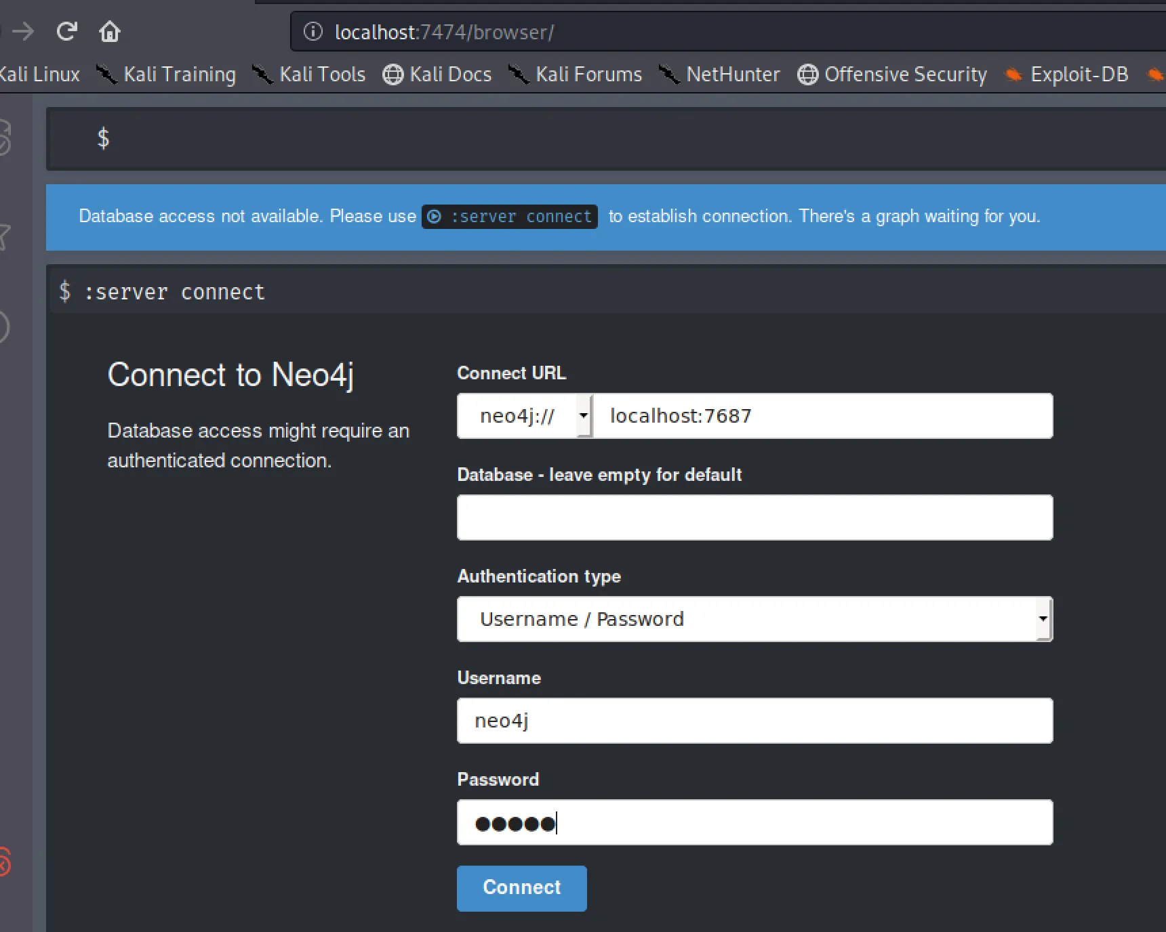
Task: Click the :server connect link in banner
Action: click(x=510, y=217)
